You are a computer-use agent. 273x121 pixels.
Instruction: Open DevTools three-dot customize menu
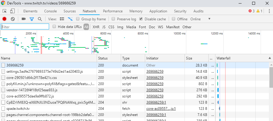point(269,11)
